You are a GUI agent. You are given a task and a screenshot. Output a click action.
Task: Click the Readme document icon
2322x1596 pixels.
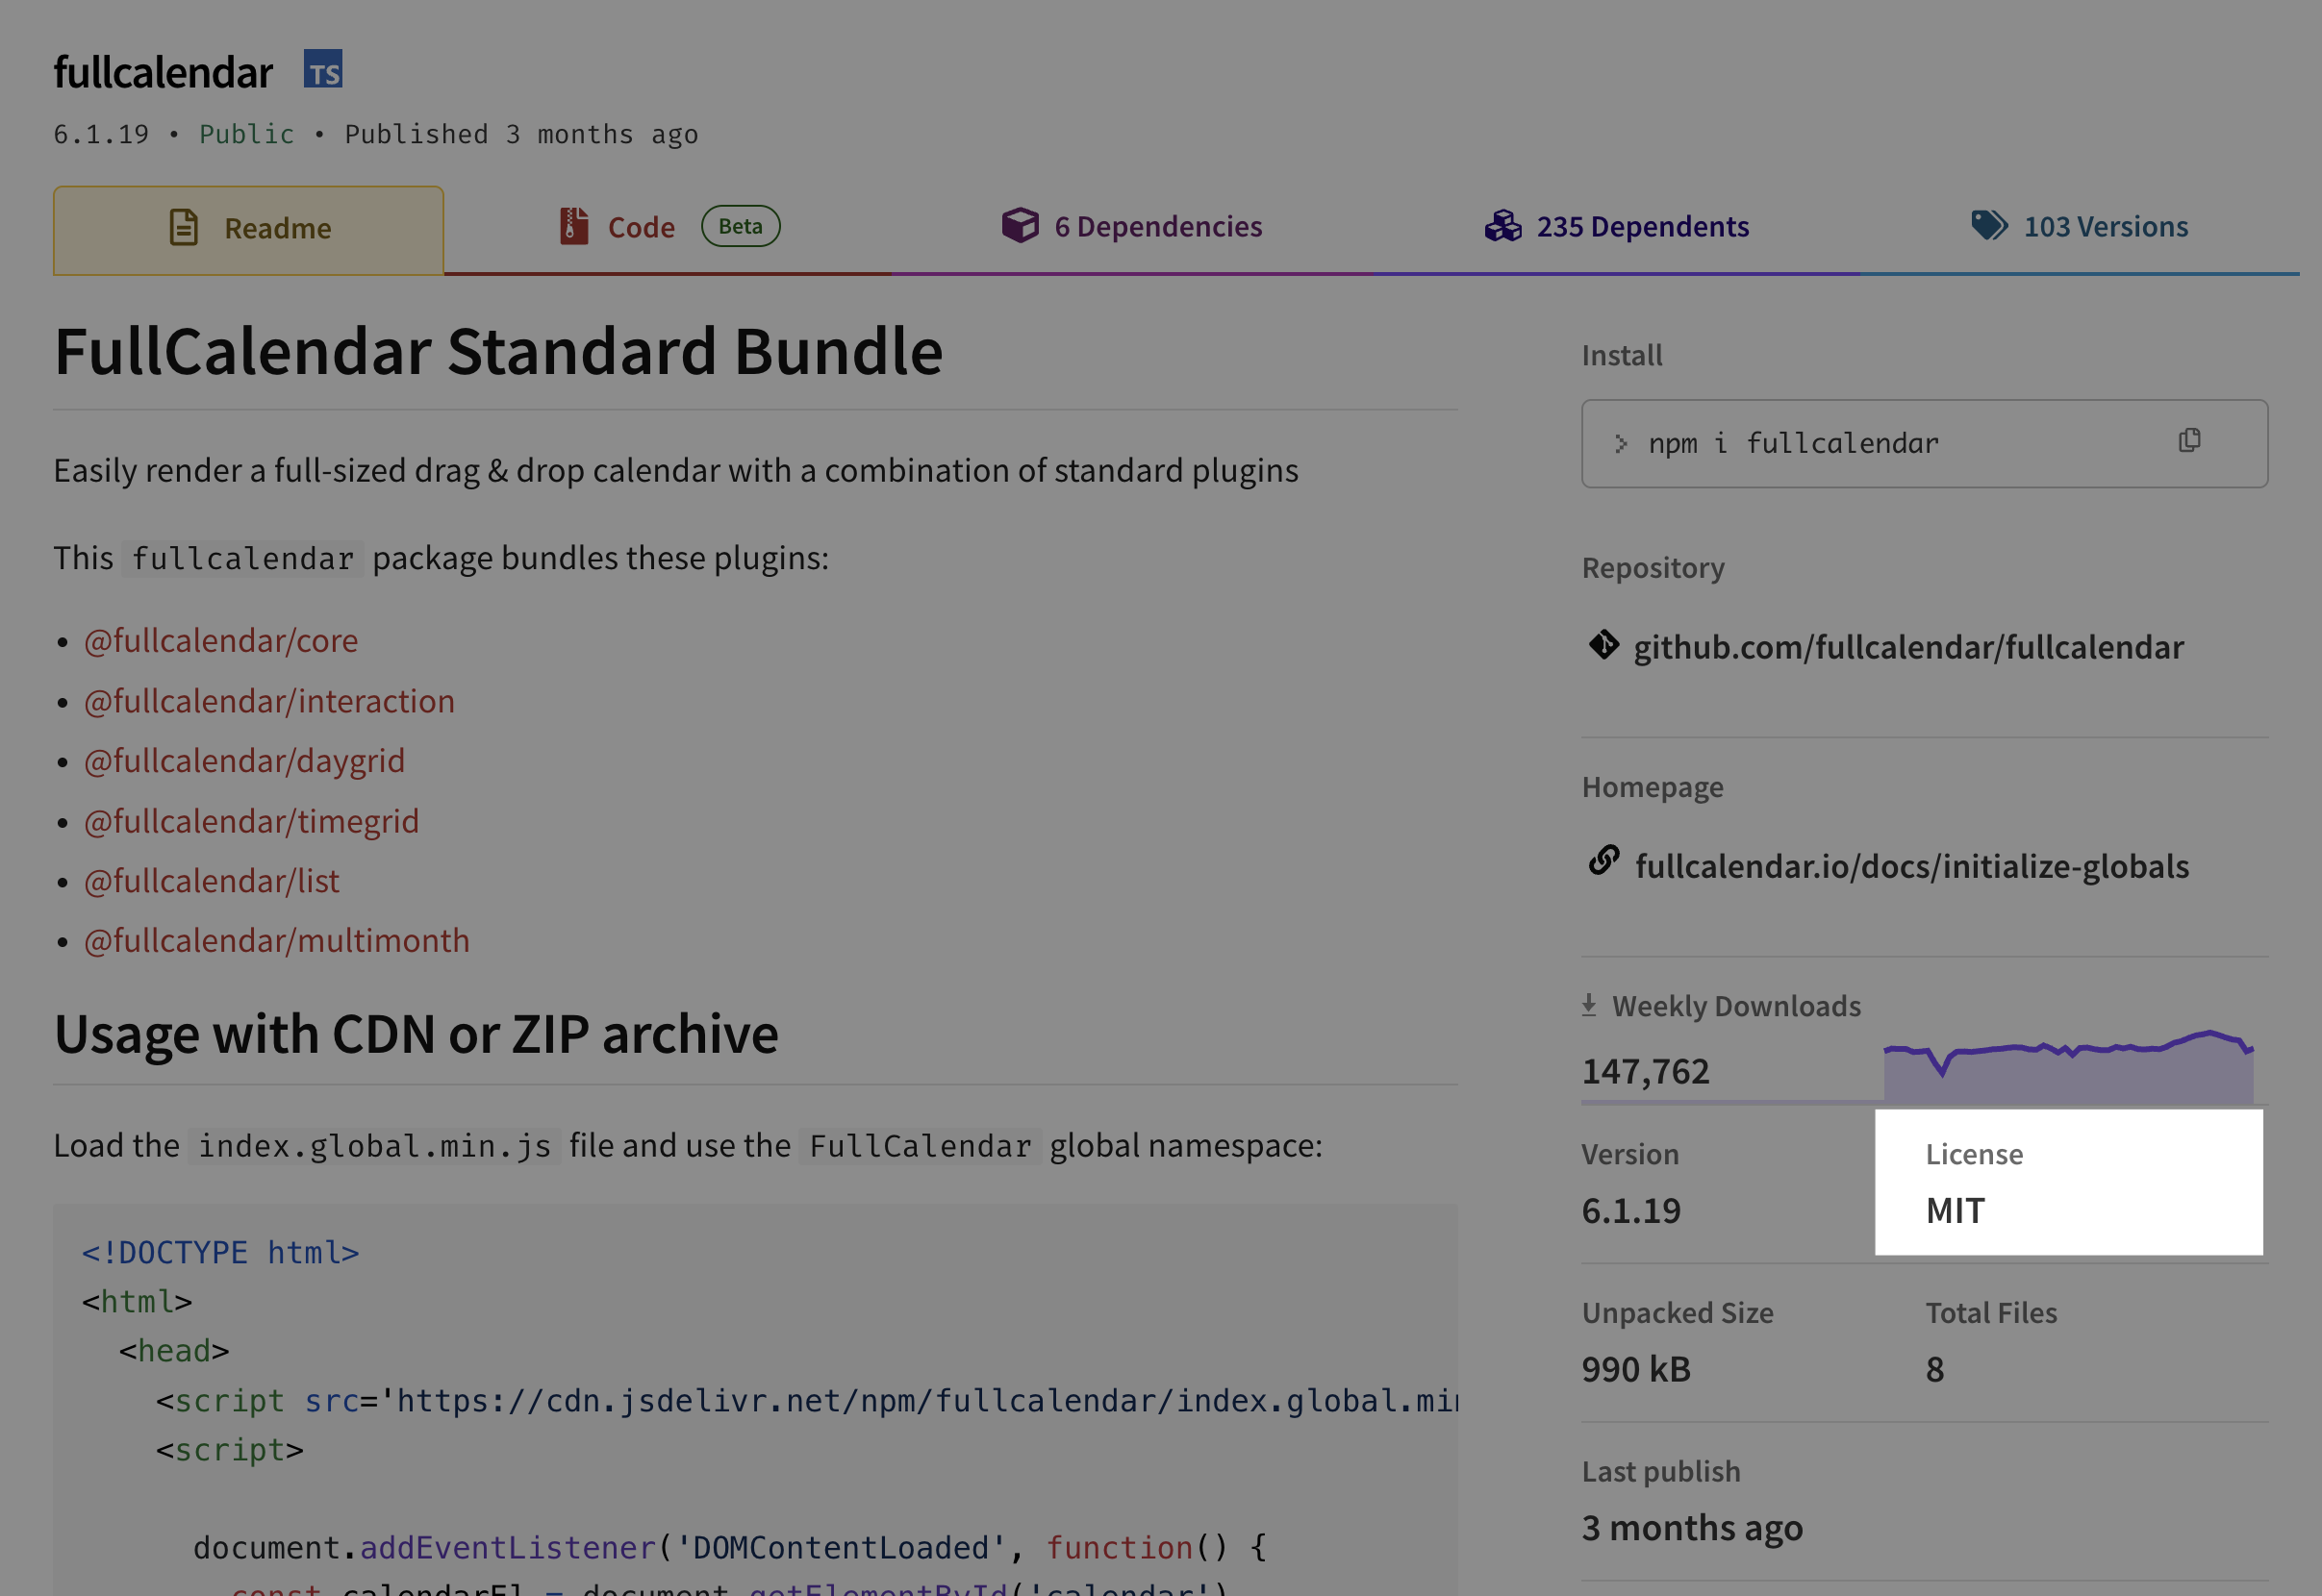pyautogui.click(x=184, y=228)
